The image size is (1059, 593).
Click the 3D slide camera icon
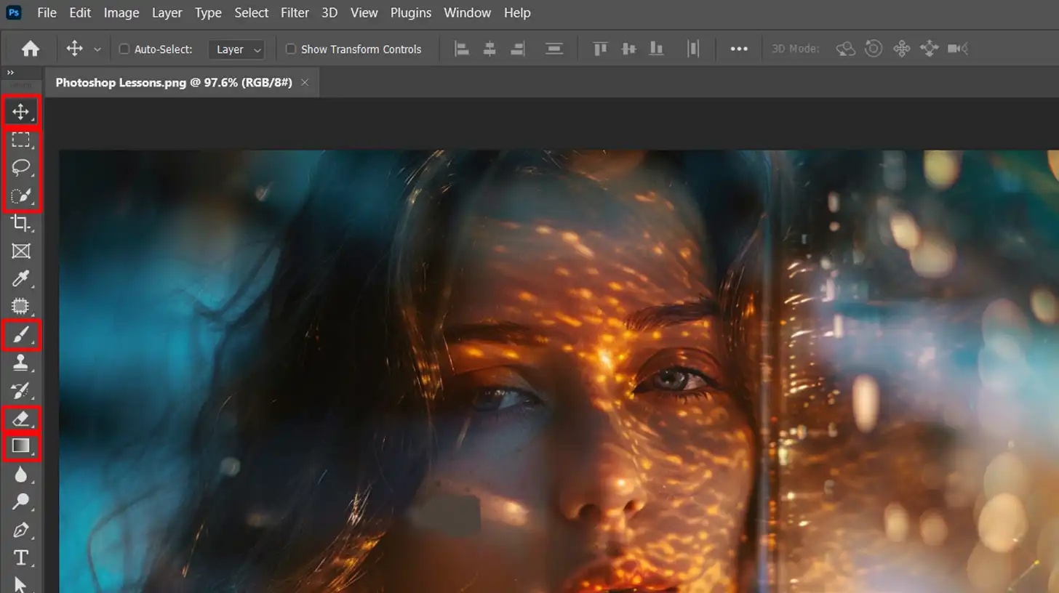[x=930, y=49]
